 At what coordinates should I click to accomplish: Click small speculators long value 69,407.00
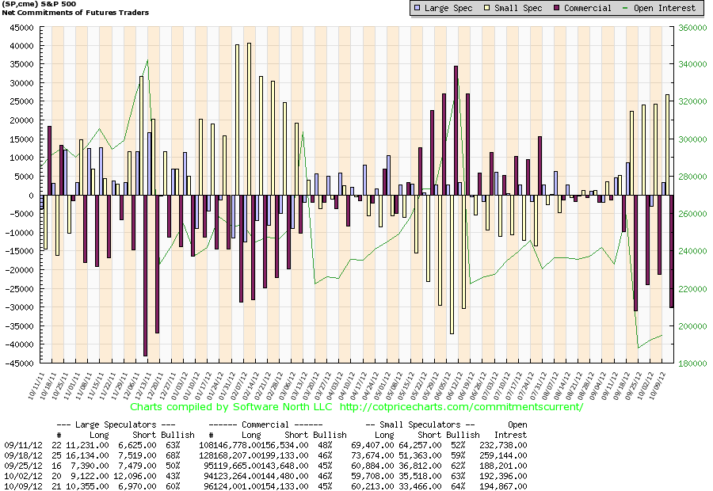click(372, 446)
